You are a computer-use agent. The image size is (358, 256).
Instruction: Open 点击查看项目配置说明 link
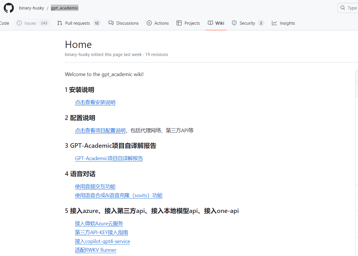coord(100,130)
